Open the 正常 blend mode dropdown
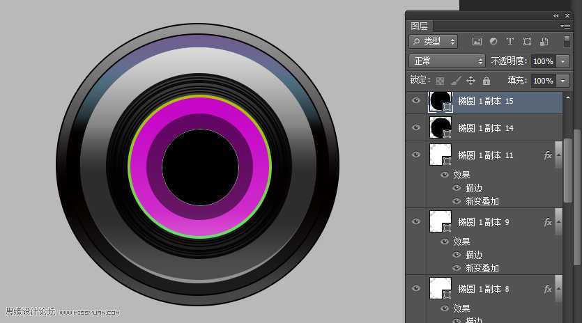Screen dimensions: 582x323 (446, 61)
